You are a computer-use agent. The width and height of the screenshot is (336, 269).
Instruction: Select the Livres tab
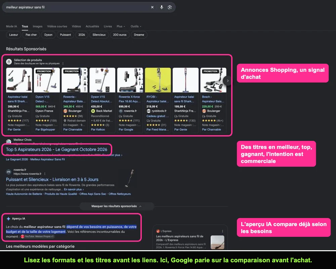(108, 26)
